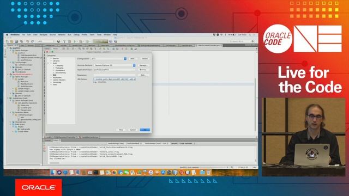Click the New File toolbar icon
Image resolution: width=349 pixels, height=196 pixels.
tap(7, 41)
